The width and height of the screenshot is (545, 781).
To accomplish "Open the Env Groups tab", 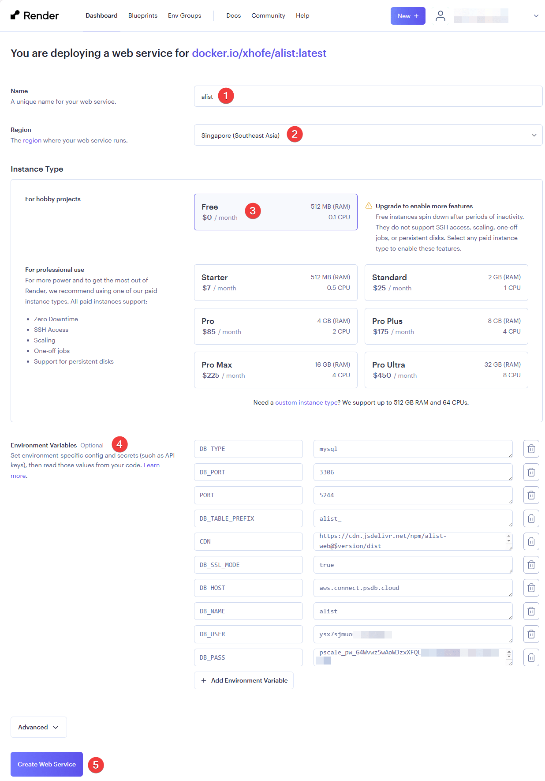I will point(184,15).
